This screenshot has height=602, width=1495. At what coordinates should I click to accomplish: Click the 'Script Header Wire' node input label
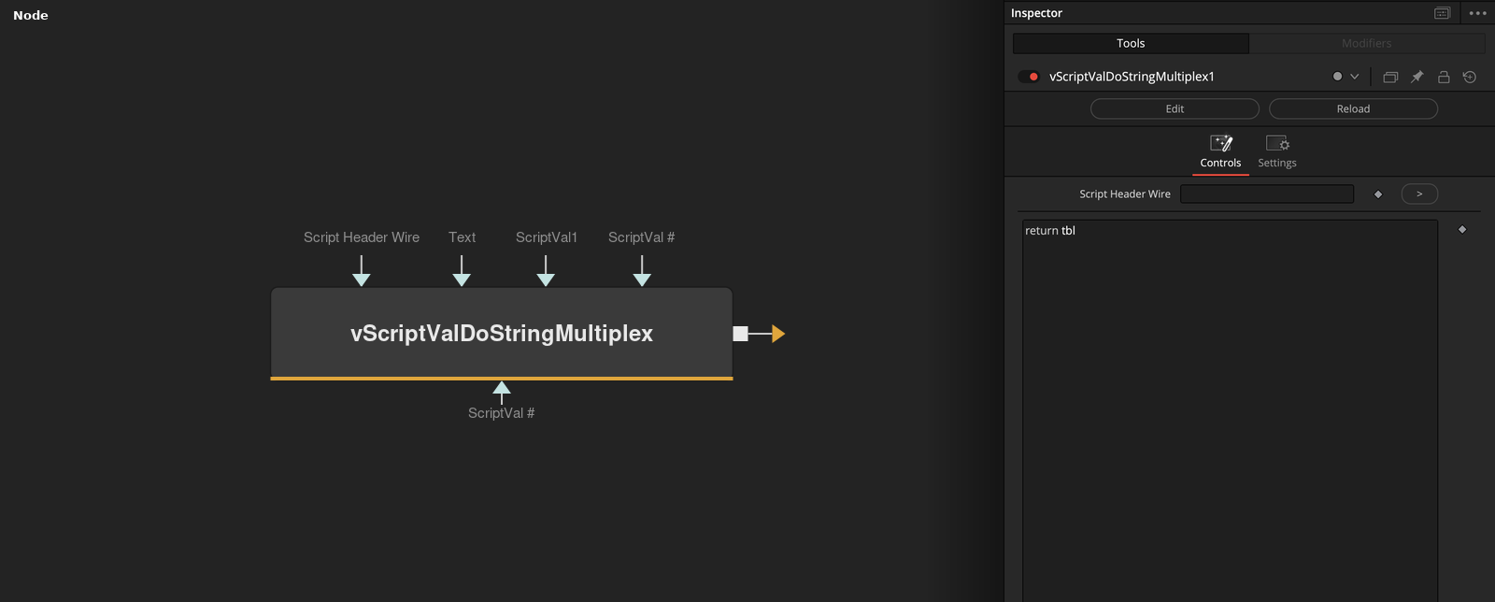(362, 237)
